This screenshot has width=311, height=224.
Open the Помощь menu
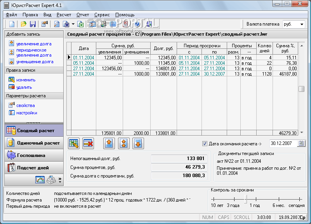click(x=125, y=15)
